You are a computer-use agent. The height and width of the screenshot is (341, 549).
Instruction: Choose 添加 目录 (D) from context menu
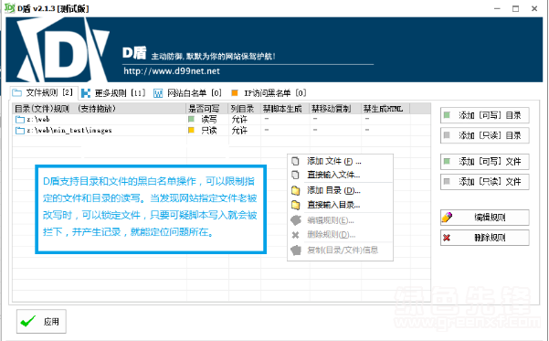(340, 190)
